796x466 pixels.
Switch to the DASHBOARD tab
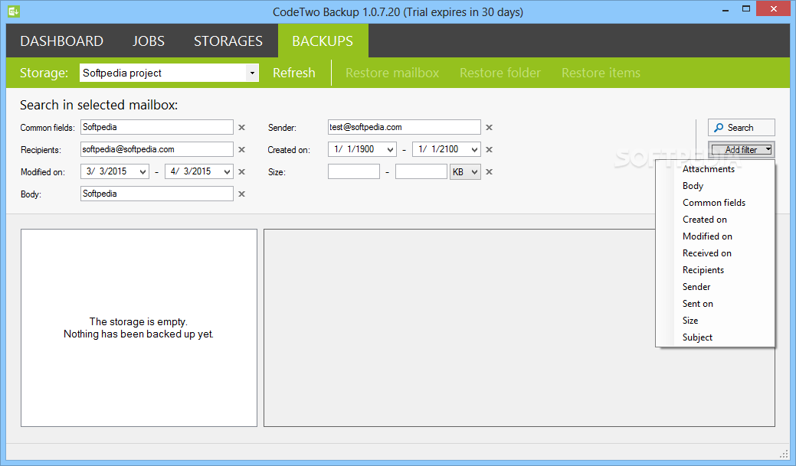tap(61, 41)
